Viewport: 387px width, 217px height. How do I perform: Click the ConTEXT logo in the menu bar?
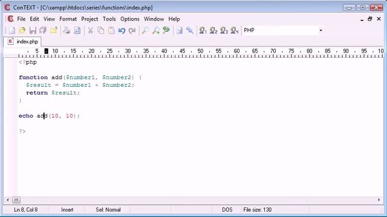click(x=10, y=19)
